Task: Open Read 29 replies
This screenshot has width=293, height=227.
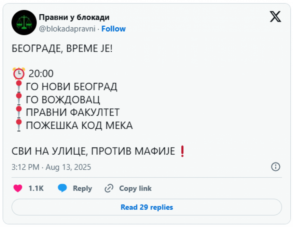Action: [x=146, y=207]
